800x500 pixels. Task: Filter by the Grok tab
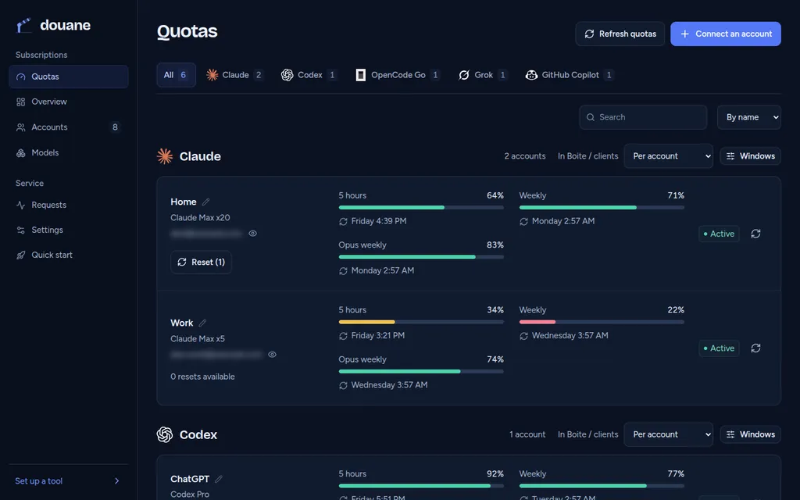pyautogui.click(x=483, y=75)
